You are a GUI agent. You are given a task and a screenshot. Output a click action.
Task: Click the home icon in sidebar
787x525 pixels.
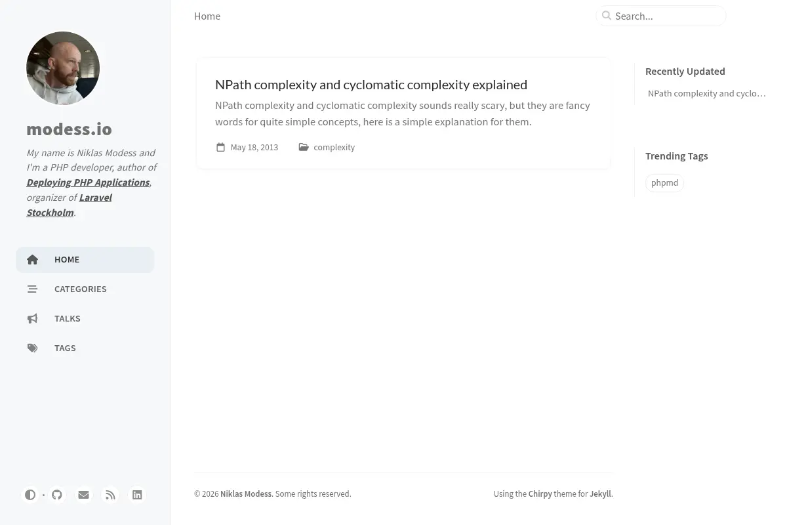(32, 260)
